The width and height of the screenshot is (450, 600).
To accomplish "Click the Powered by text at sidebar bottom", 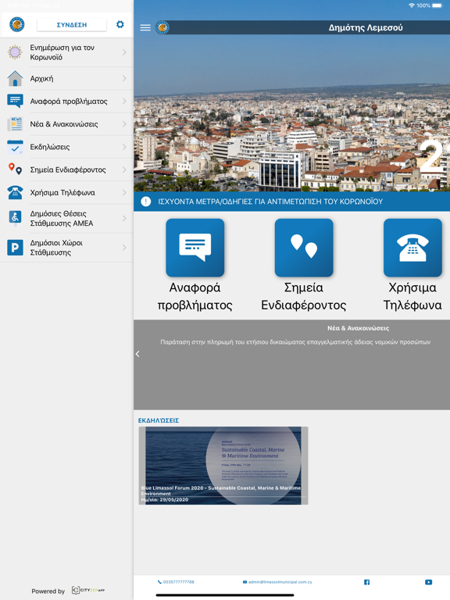I will pyautogui.click(x=48, y=591).
